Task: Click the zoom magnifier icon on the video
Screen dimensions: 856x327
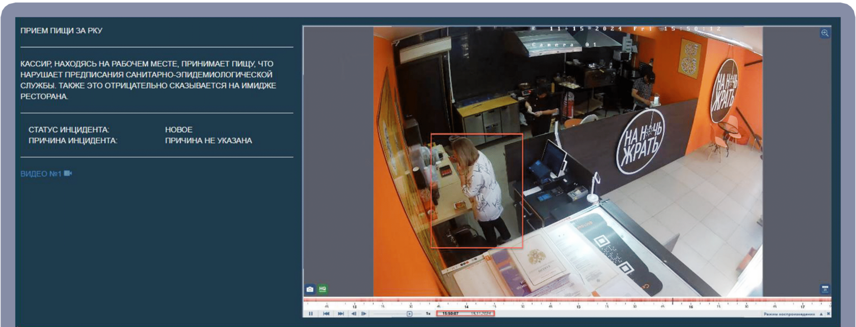Action: 825,33
